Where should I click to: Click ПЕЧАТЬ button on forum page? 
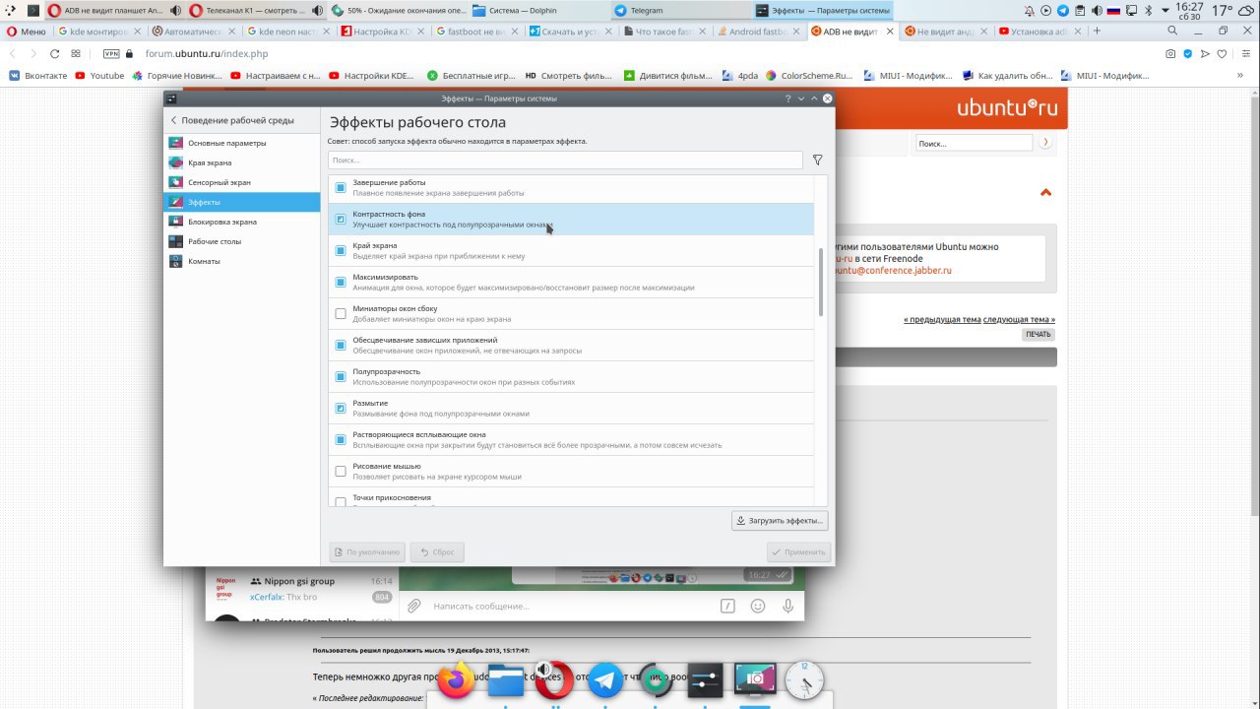tap(1038, 334)
